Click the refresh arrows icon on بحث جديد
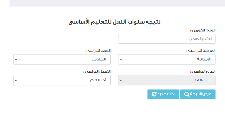 pyautogui.click(x=154, y=94)
